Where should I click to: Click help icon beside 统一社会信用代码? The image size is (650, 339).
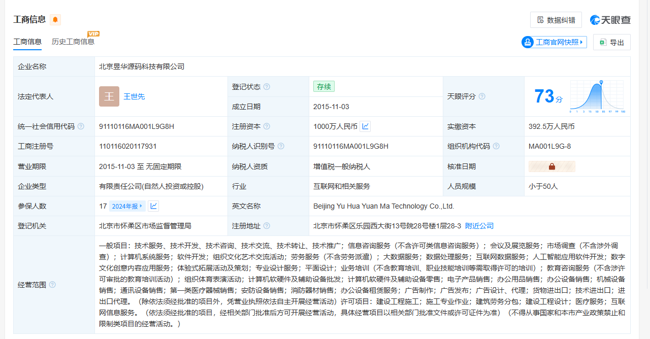click(81, 126)
